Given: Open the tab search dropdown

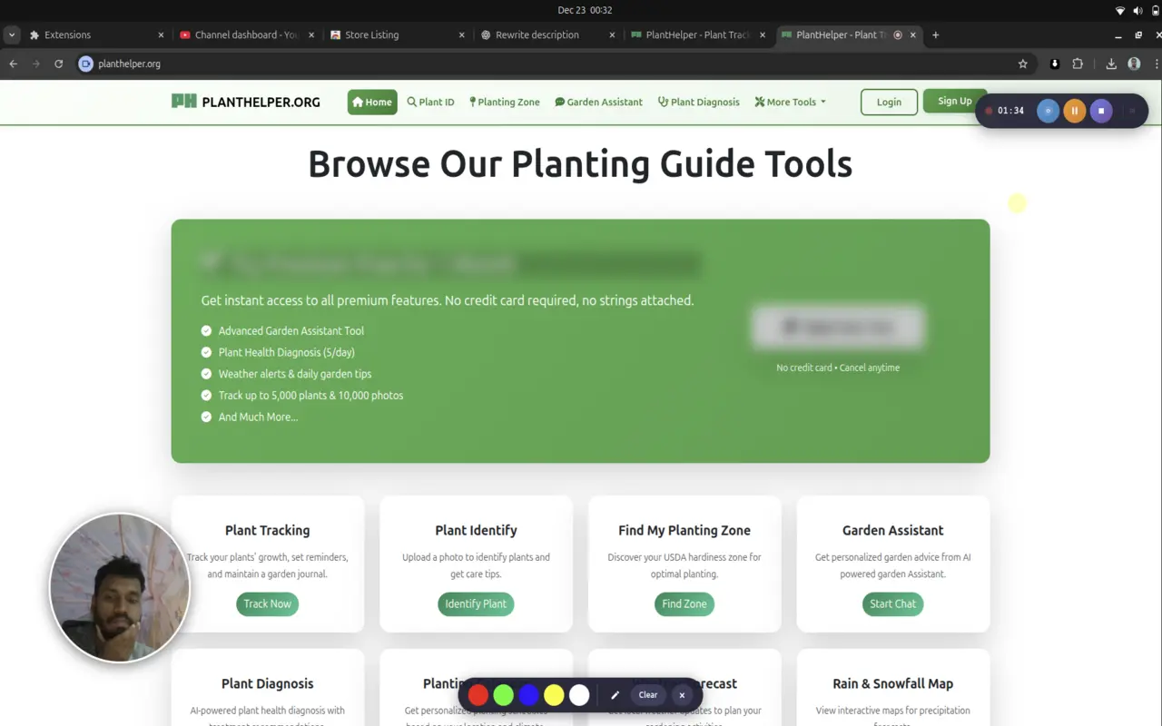Looking at the screenshot, I should (x=11, y=34).
